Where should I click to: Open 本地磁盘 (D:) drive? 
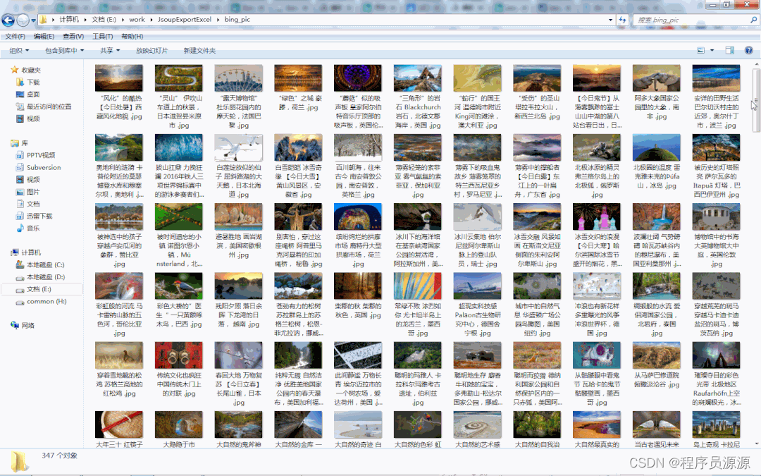[x=40, y=277]
